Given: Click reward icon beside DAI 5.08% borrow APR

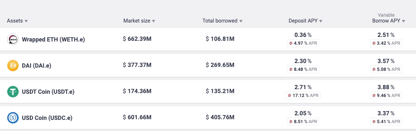Looking at the screenshot, I should 374,69.
